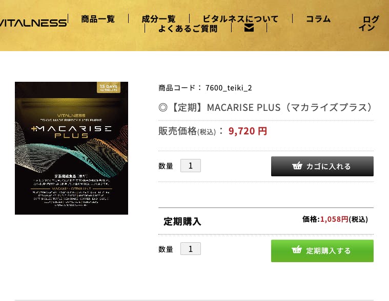This screenshot has height=301, width=389.
Task: Open the mail envelope icon in navigation
Action: [249, 28]
